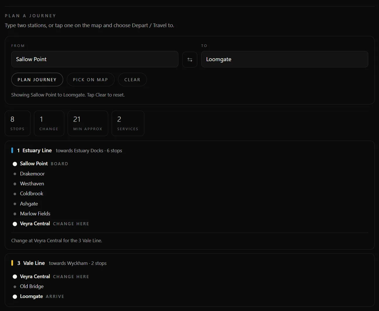Select the Coldbrook stop
Screen dimensions: 379x311
(31, 194)
